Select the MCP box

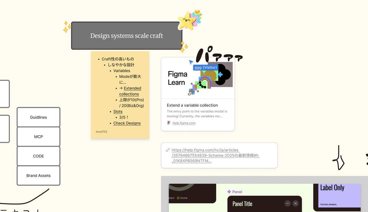[x=38, y=137]
